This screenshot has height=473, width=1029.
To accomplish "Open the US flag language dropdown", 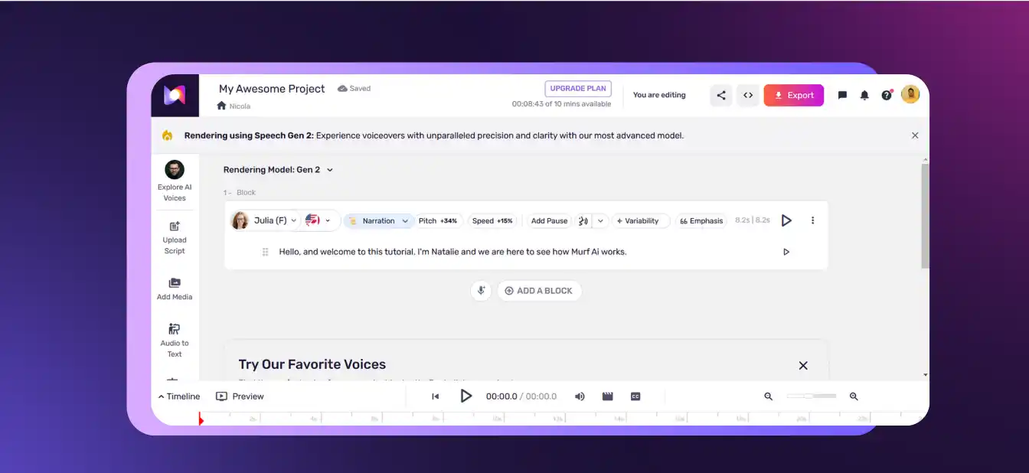I will point(318,220).
